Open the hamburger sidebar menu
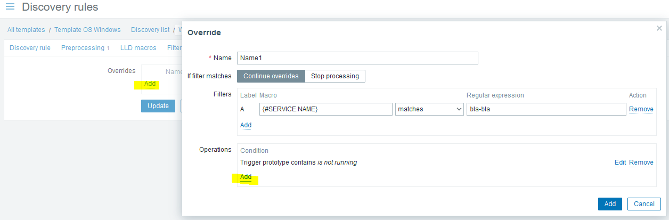The height and width of the screenshot is (220, 669). tap(10, 7)
